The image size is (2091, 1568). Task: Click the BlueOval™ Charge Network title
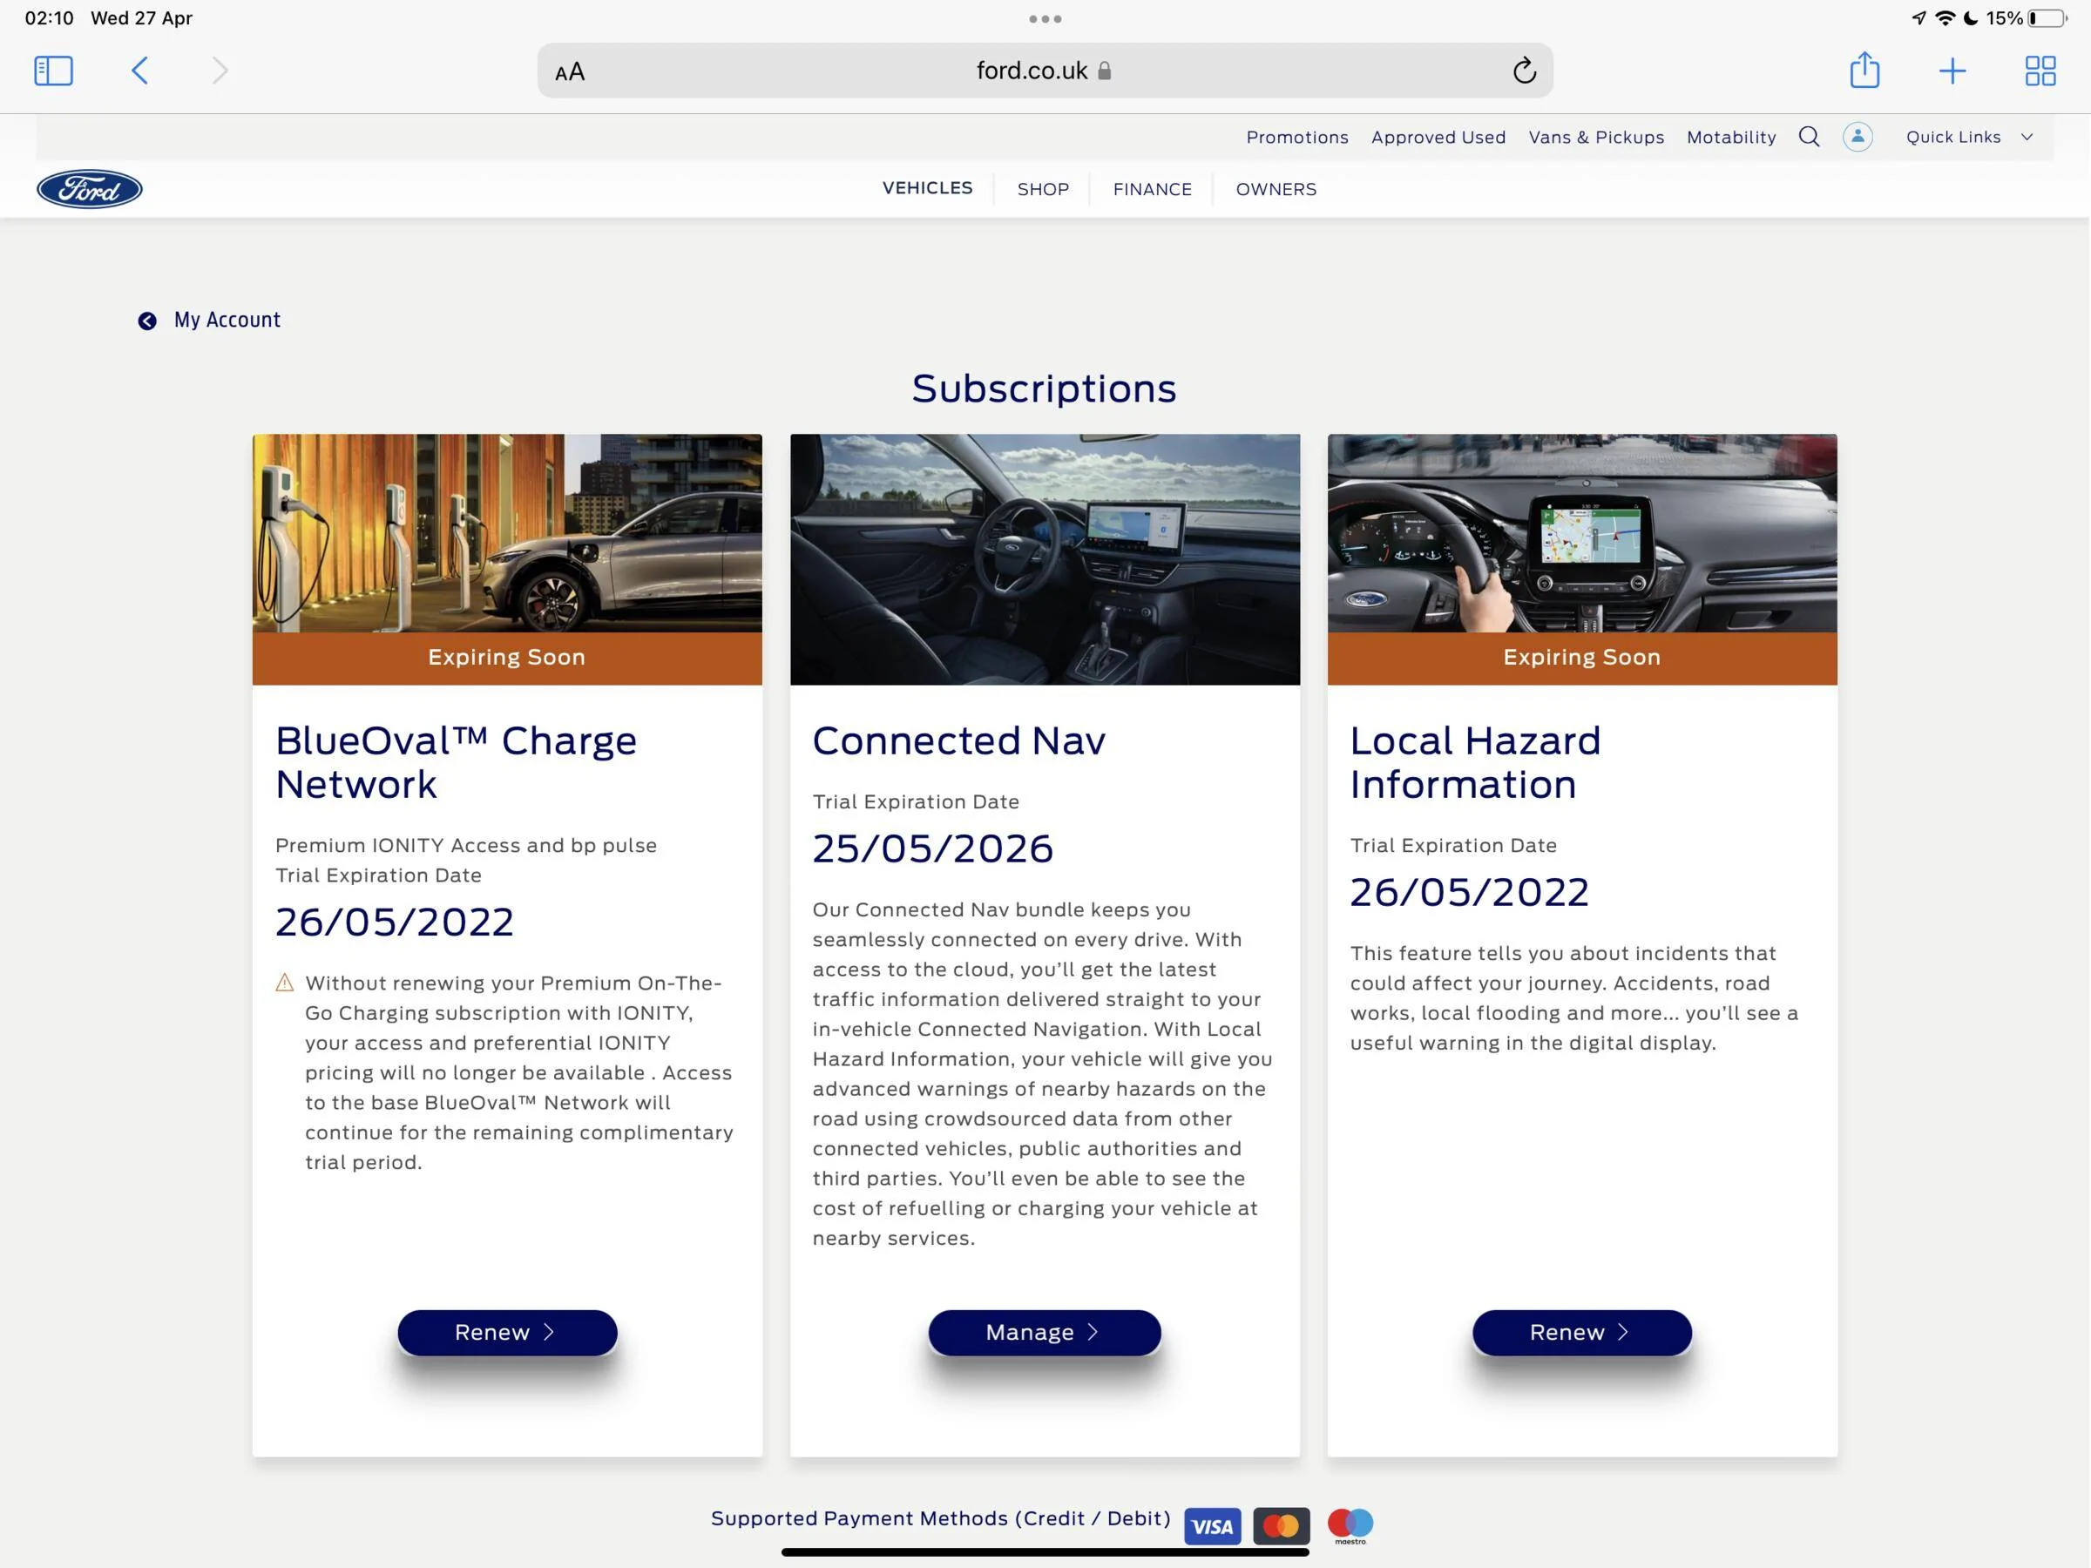click(456, 762)
